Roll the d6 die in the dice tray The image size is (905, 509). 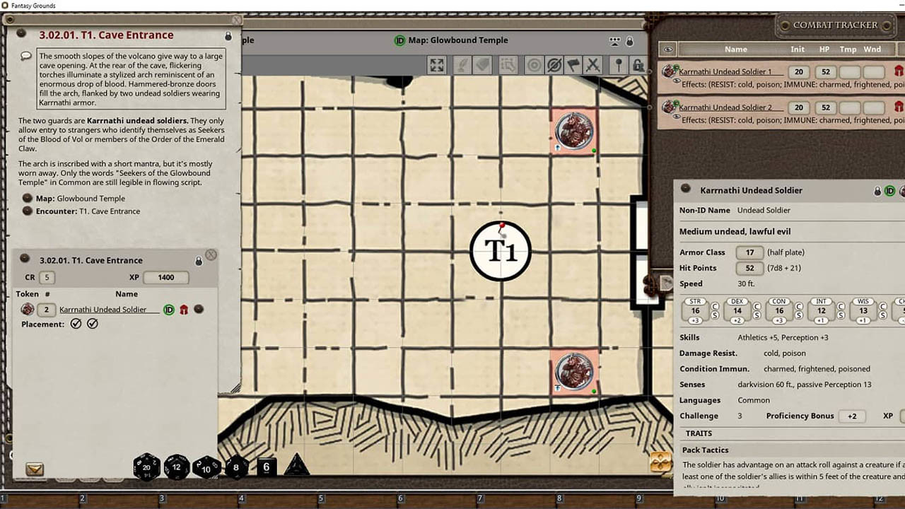click(x=266, y=467)
